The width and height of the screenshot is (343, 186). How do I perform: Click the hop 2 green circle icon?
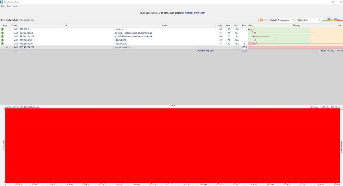(2, 33)
